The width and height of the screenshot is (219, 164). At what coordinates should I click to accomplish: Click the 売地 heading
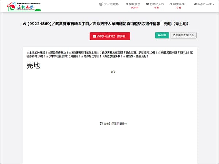pyautogui.click(x=33, y=65)
